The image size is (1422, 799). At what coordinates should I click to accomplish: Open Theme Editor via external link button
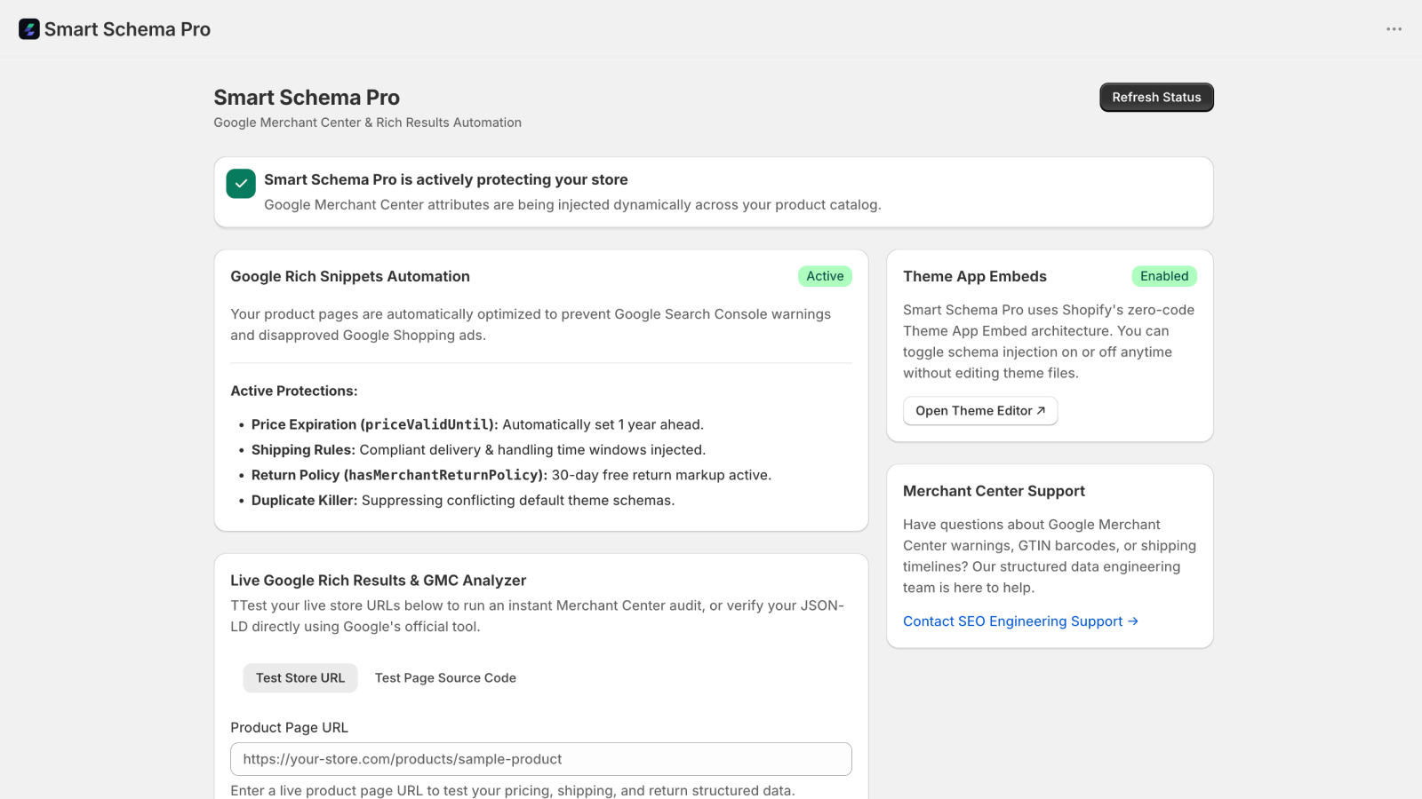(980, 411)
